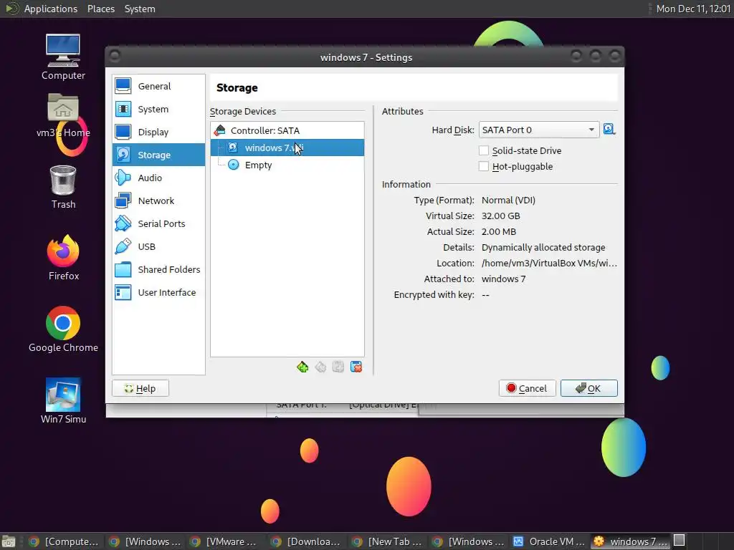Open the User Interface settings category
Screen dimensions: 734x550
point(158,292)
